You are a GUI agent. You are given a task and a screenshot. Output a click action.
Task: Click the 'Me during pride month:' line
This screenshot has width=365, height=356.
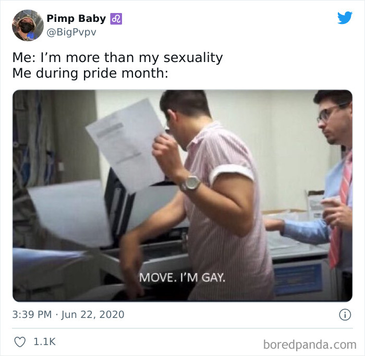pos(90,73)
